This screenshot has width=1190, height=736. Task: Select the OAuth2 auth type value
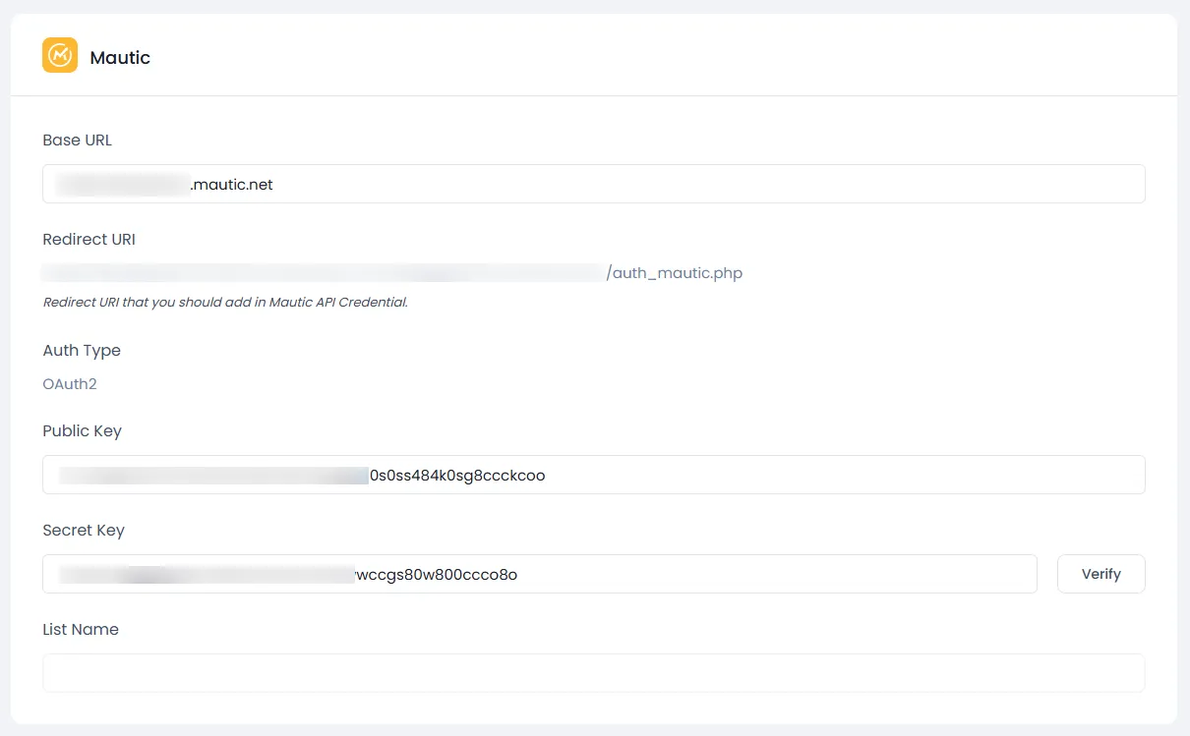pyautogui.click(x=70, y=384)
